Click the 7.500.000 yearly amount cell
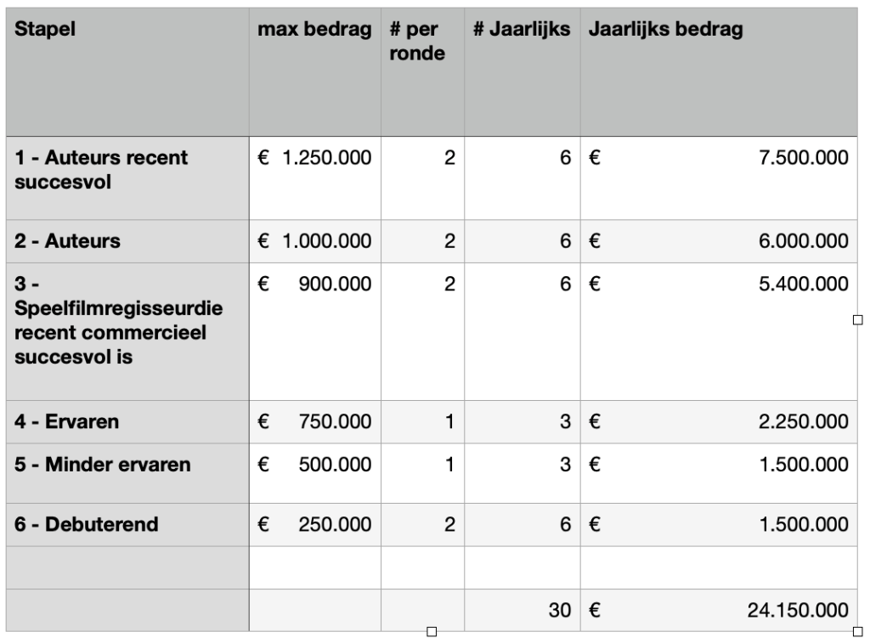 718,177
